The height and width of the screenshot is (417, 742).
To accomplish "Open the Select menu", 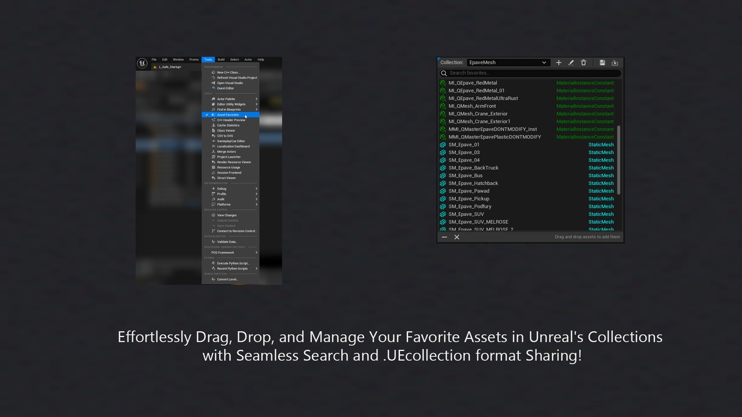I will (234, 60).
